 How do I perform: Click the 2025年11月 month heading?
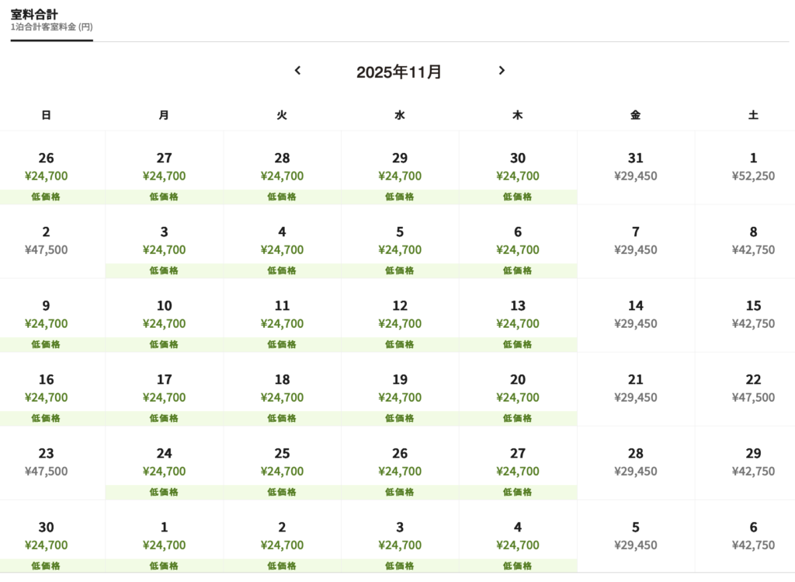[398, 72]
